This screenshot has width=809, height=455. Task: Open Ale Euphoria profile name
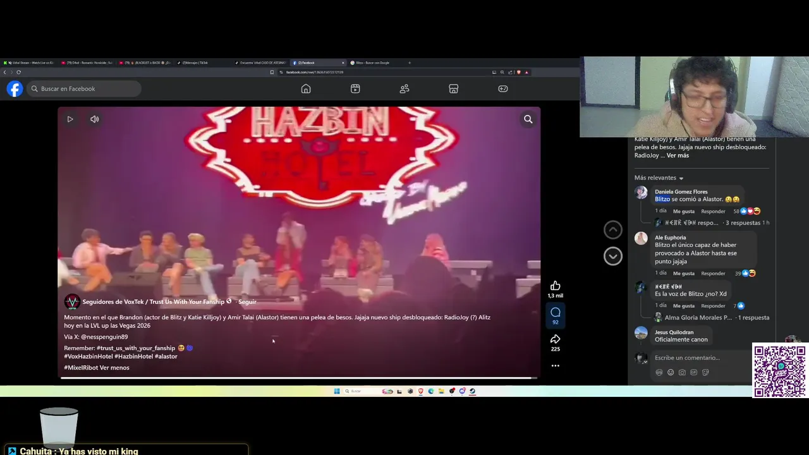pos(671,238)
